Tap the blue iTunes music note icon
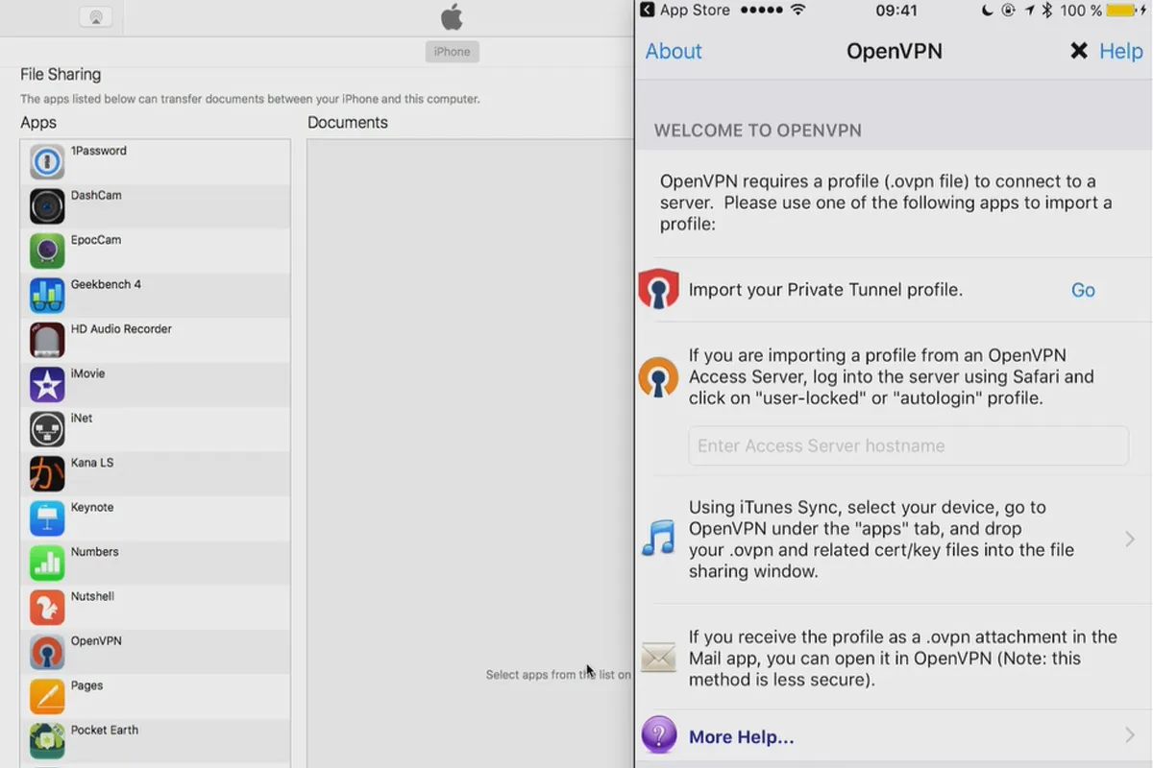This screenshot has height=768, width=1153. [659, 538]
